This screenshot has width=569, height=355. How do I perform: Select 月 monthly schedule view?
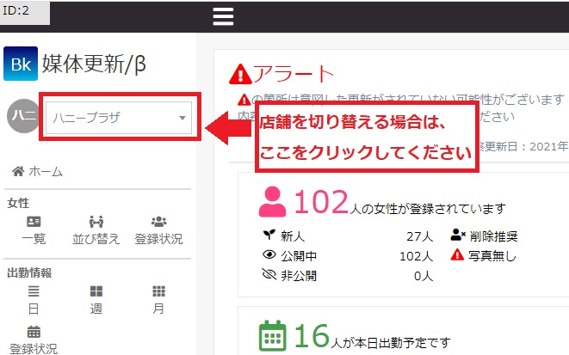coord(158,300)
